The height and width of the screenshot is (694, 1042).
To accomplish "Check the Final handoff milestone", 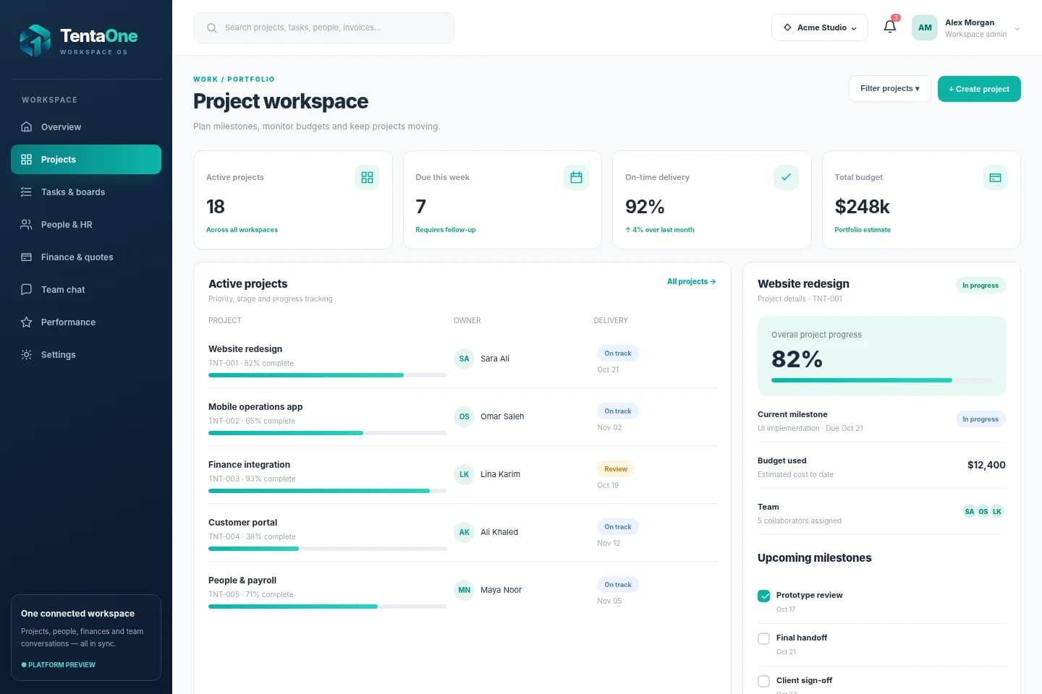I will pyautogui.click(x=763, y=638).
